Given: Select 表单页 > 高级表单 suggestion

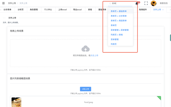Looking at the screenshot, I should (x=119, y=21).
